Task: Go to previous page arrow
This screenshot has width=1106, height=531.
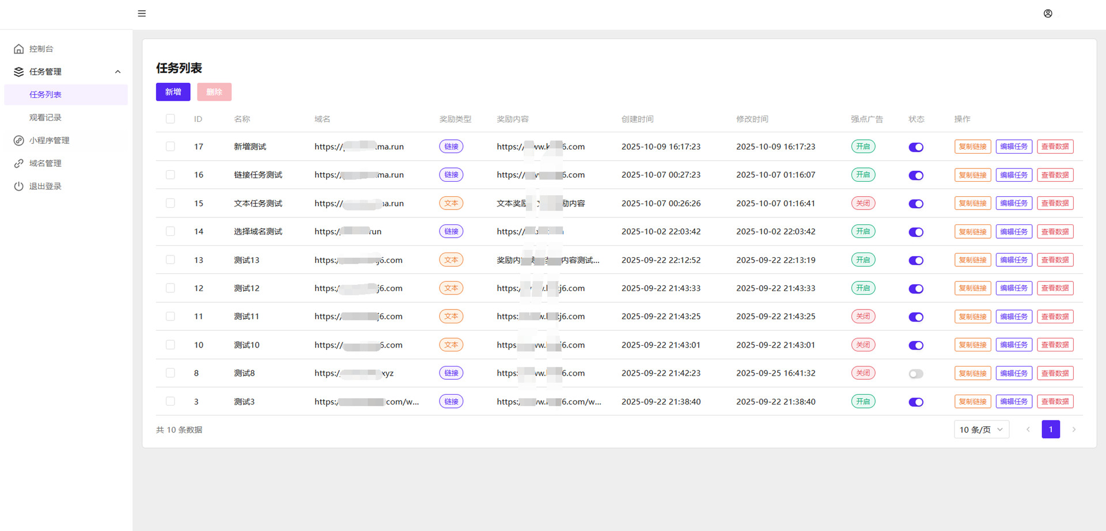Action: [x=1028, y=429]
